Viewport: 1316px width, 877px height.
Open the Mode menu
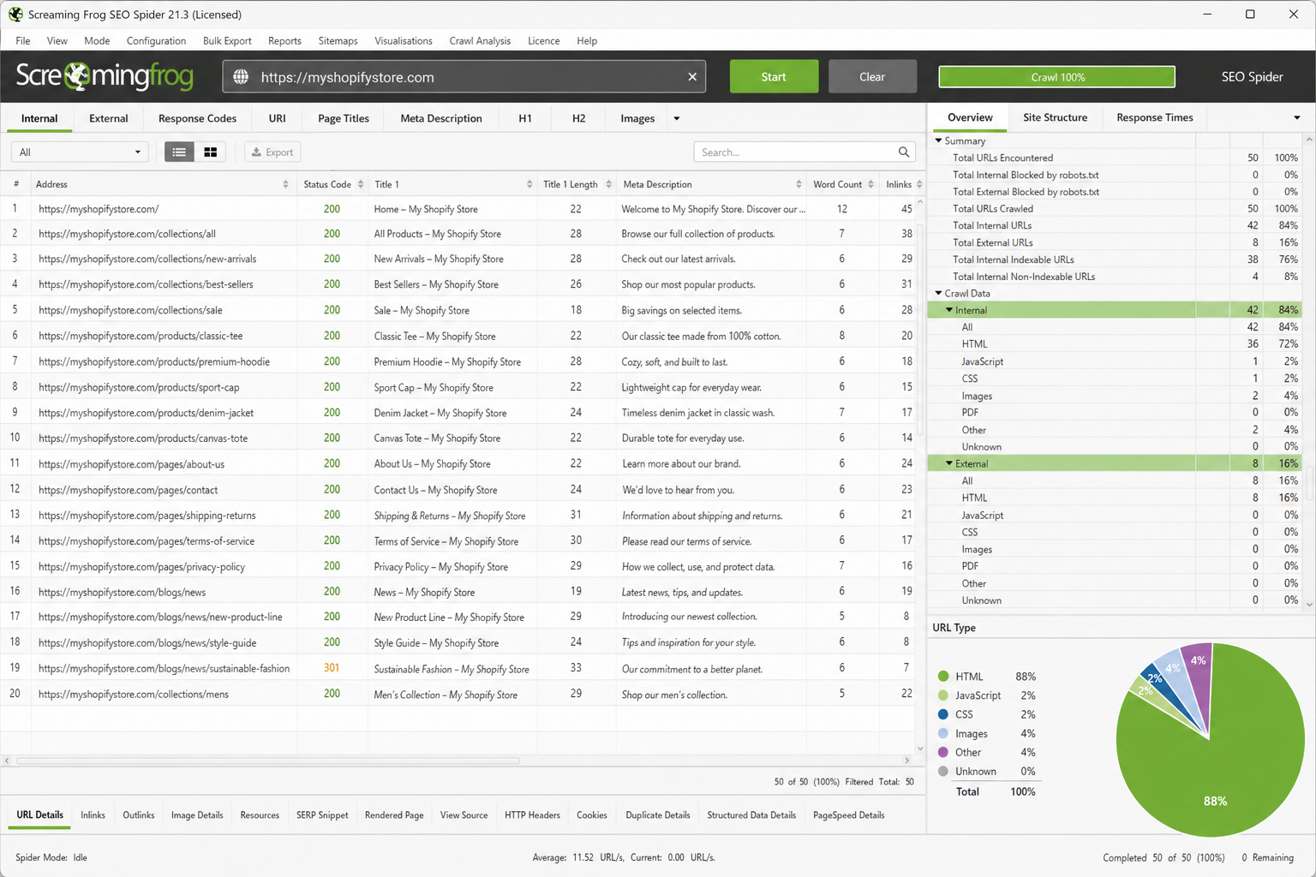(x=97, y=40)
